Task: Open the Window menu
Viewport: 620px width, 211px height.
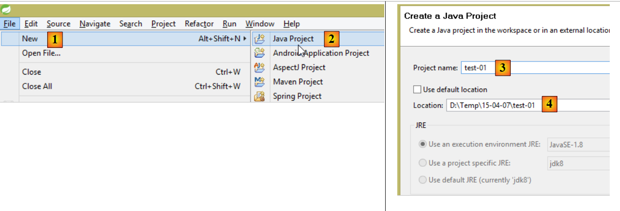Action: (260, 24)
